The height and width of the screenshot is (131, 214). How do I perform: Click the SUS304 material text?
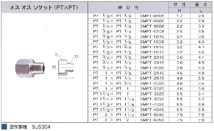coord(41,127)
